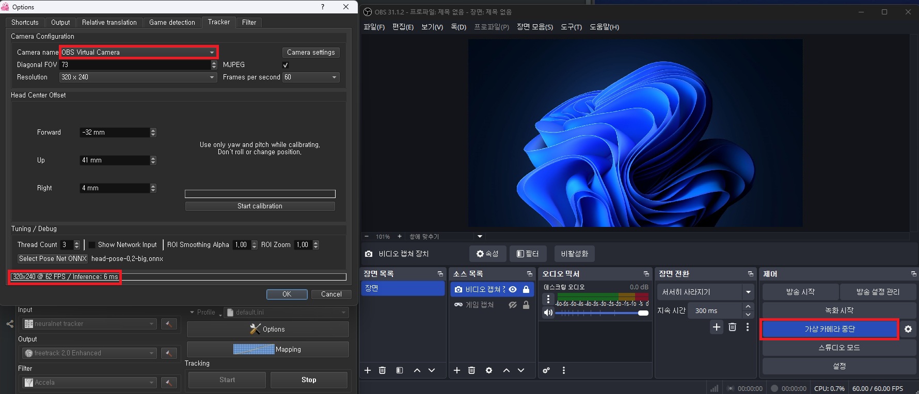Open the neuralnet tracker input dropdown
The height and width of the screenshot is (394, 919).
(x=89, y=324)
